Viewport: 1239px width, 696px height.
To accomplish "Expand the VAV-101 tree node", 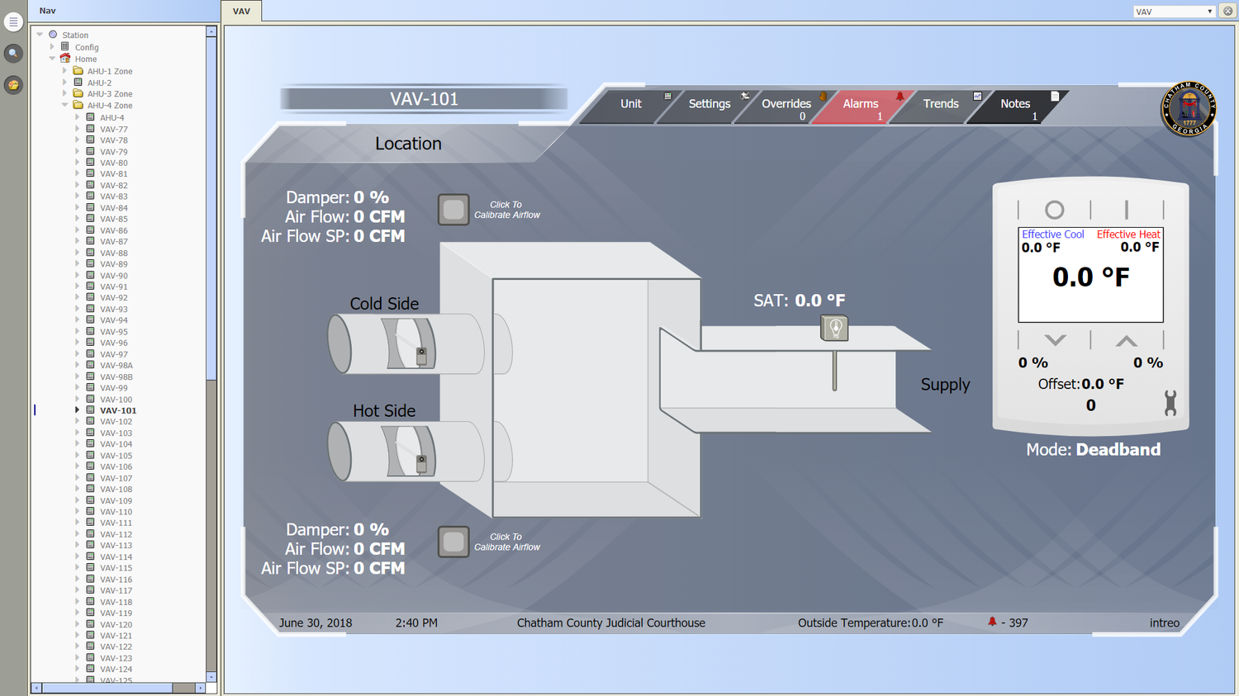I will (78, 410).
